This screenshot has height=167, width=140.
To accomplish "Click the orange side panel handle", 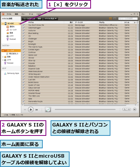I will tap(139, 63).
